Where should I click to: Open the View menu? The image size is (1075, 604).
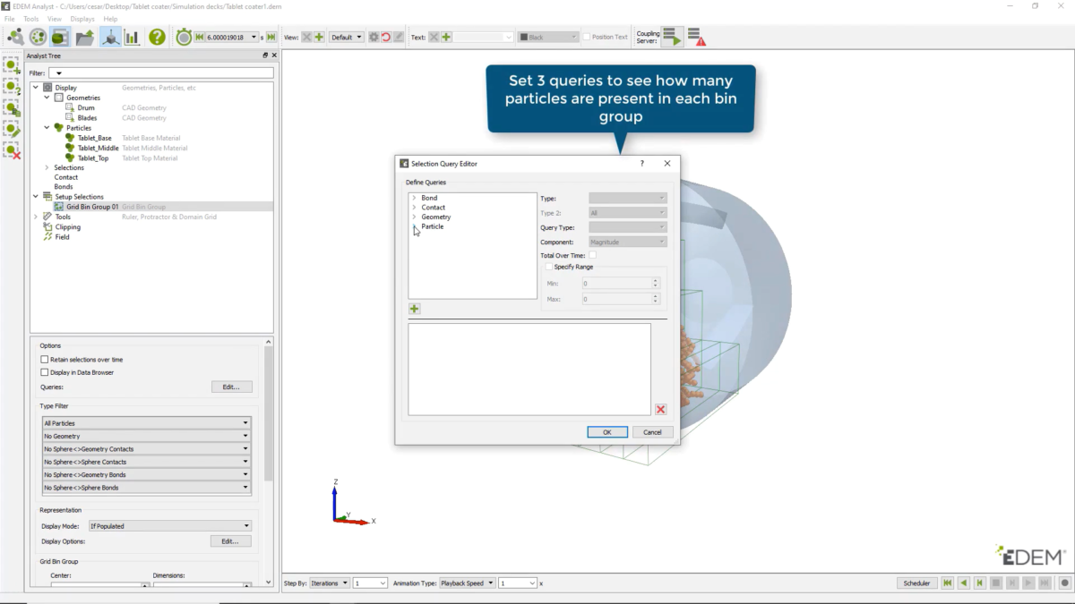point(55,19)
